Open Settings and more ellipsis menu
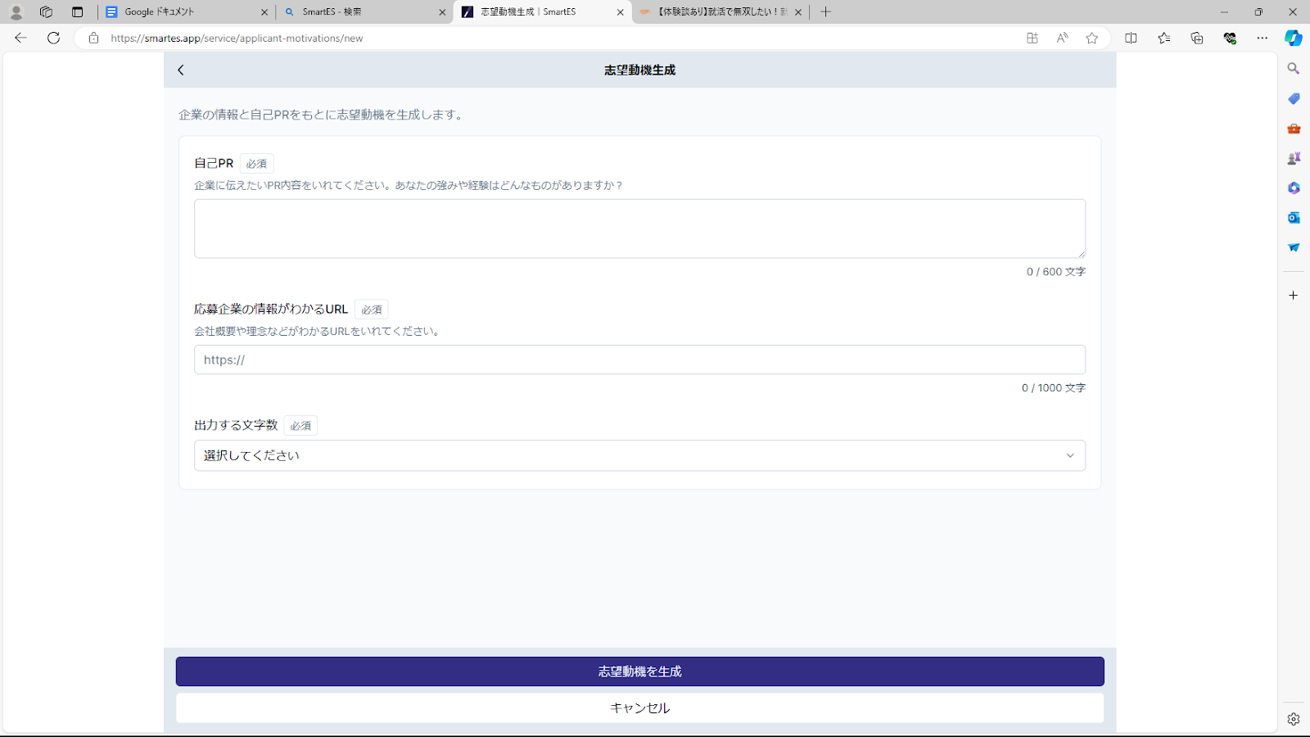Image resolution: width=1310 pixels, height=737 pixels. pyautogui.click(x=1263, y=38)
